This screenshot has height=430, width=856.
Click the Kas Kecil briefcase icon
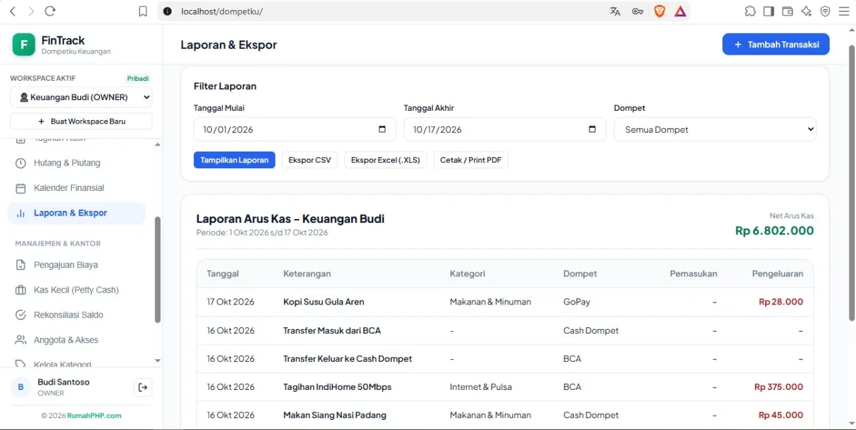tap(21, 290)
